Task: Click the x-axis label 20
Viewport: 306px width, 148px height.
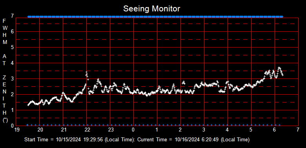Action: 40,130
